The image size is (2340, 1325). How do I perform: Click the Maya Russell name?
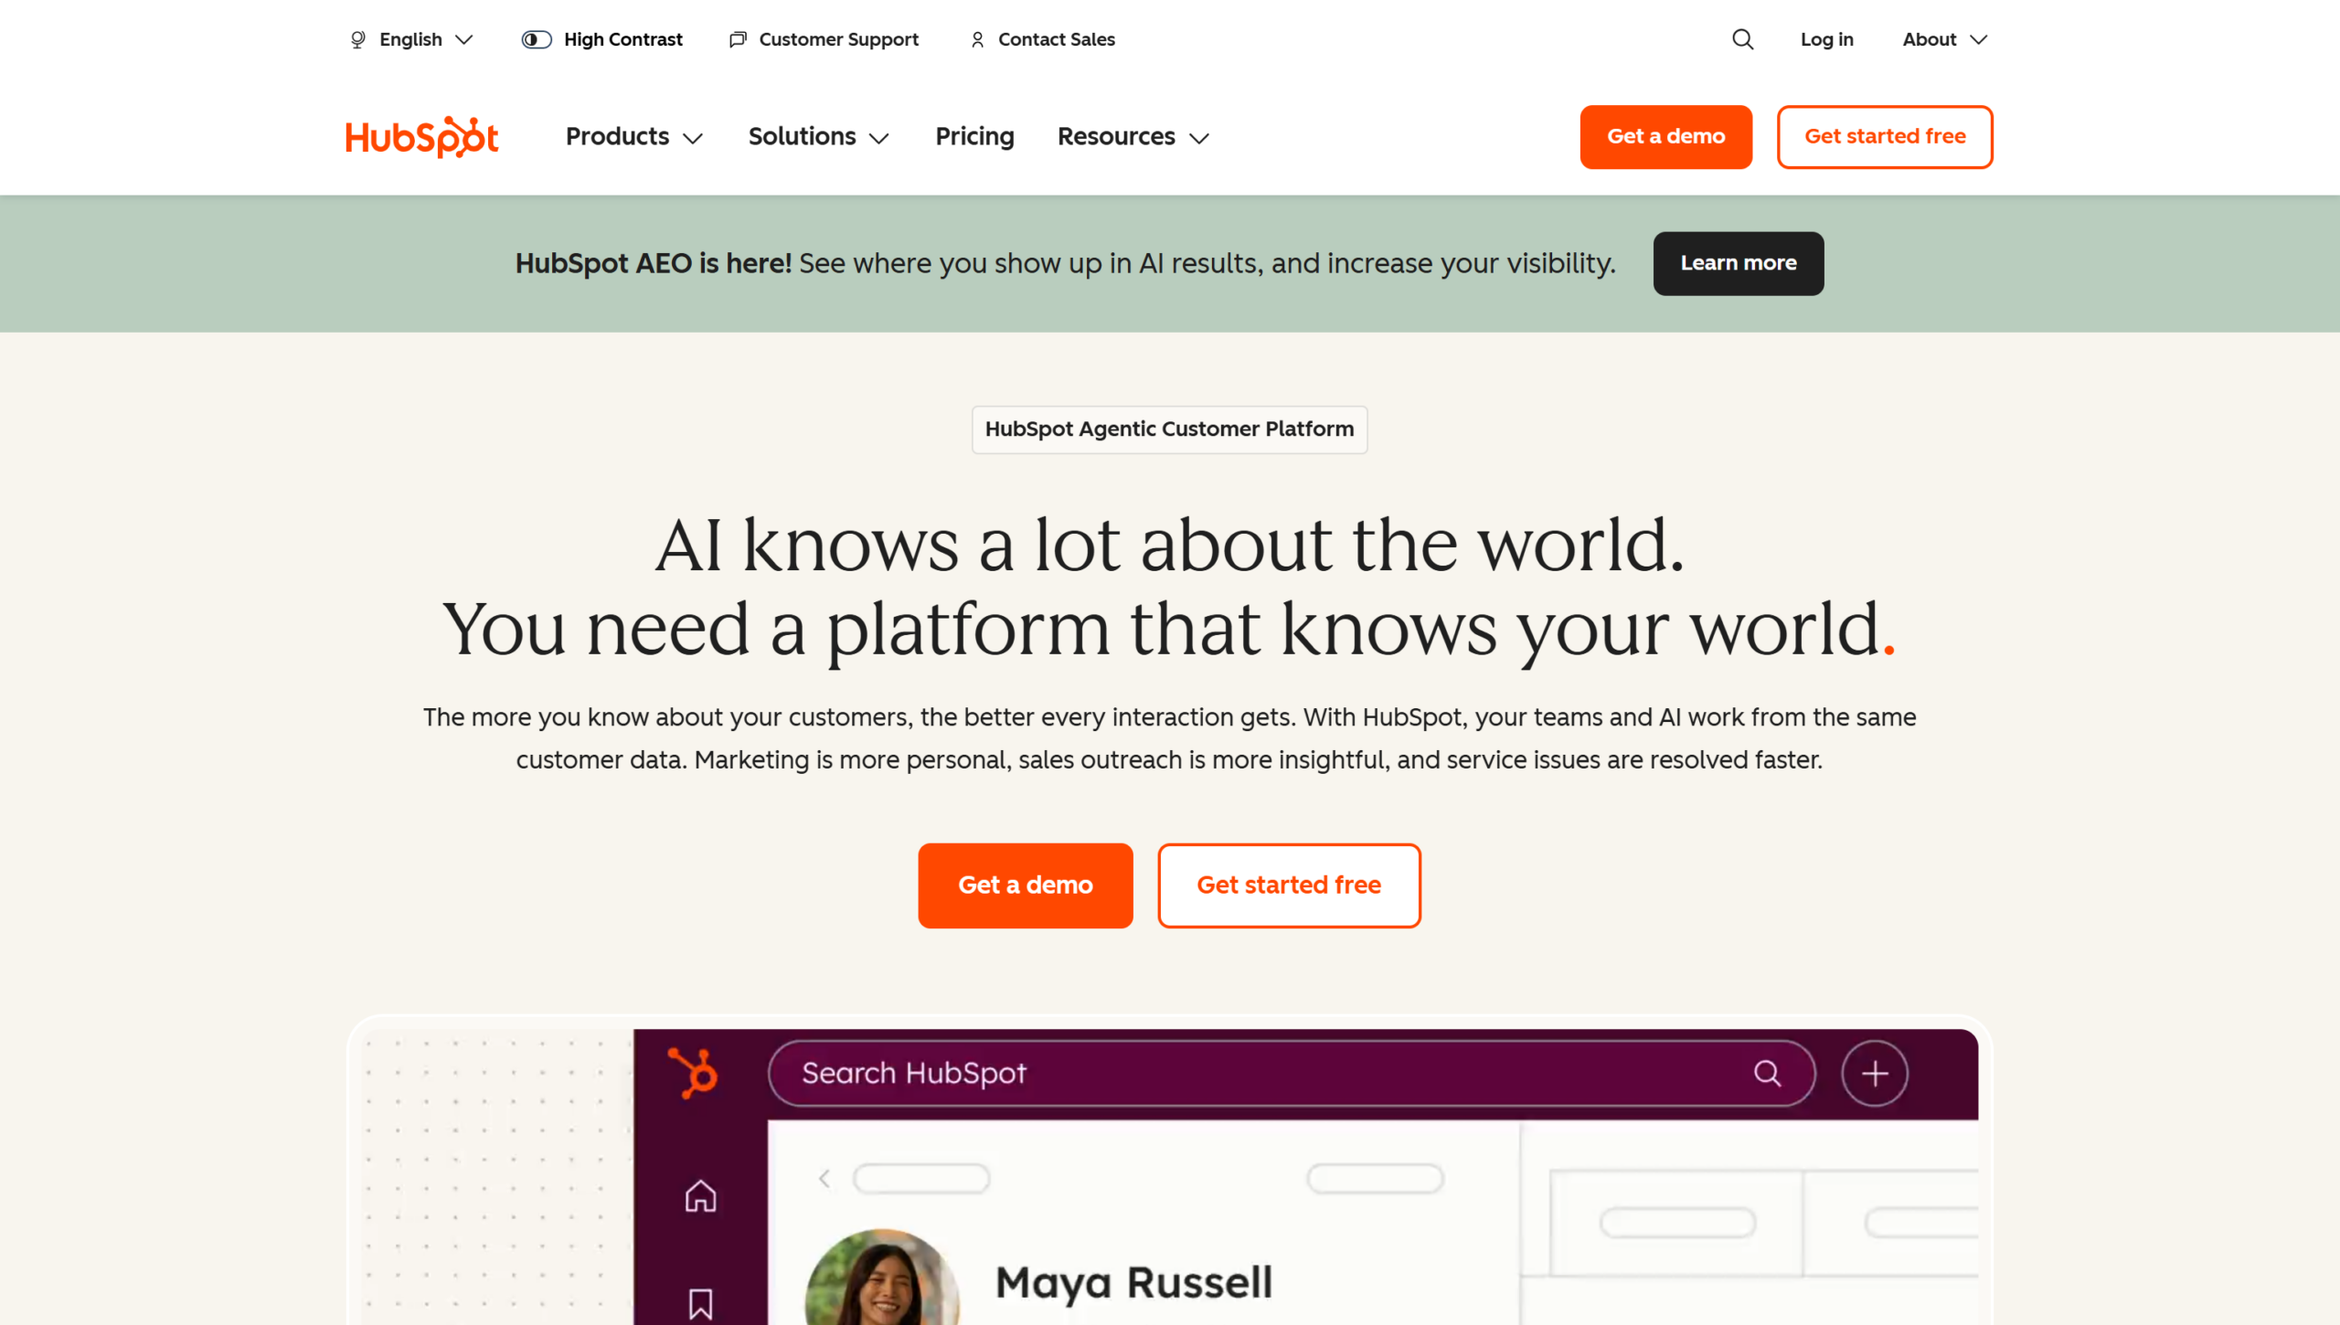(1133, 1283)
